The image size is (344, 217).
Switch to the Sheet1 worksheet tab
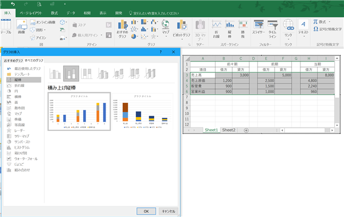tap(211, 130)
